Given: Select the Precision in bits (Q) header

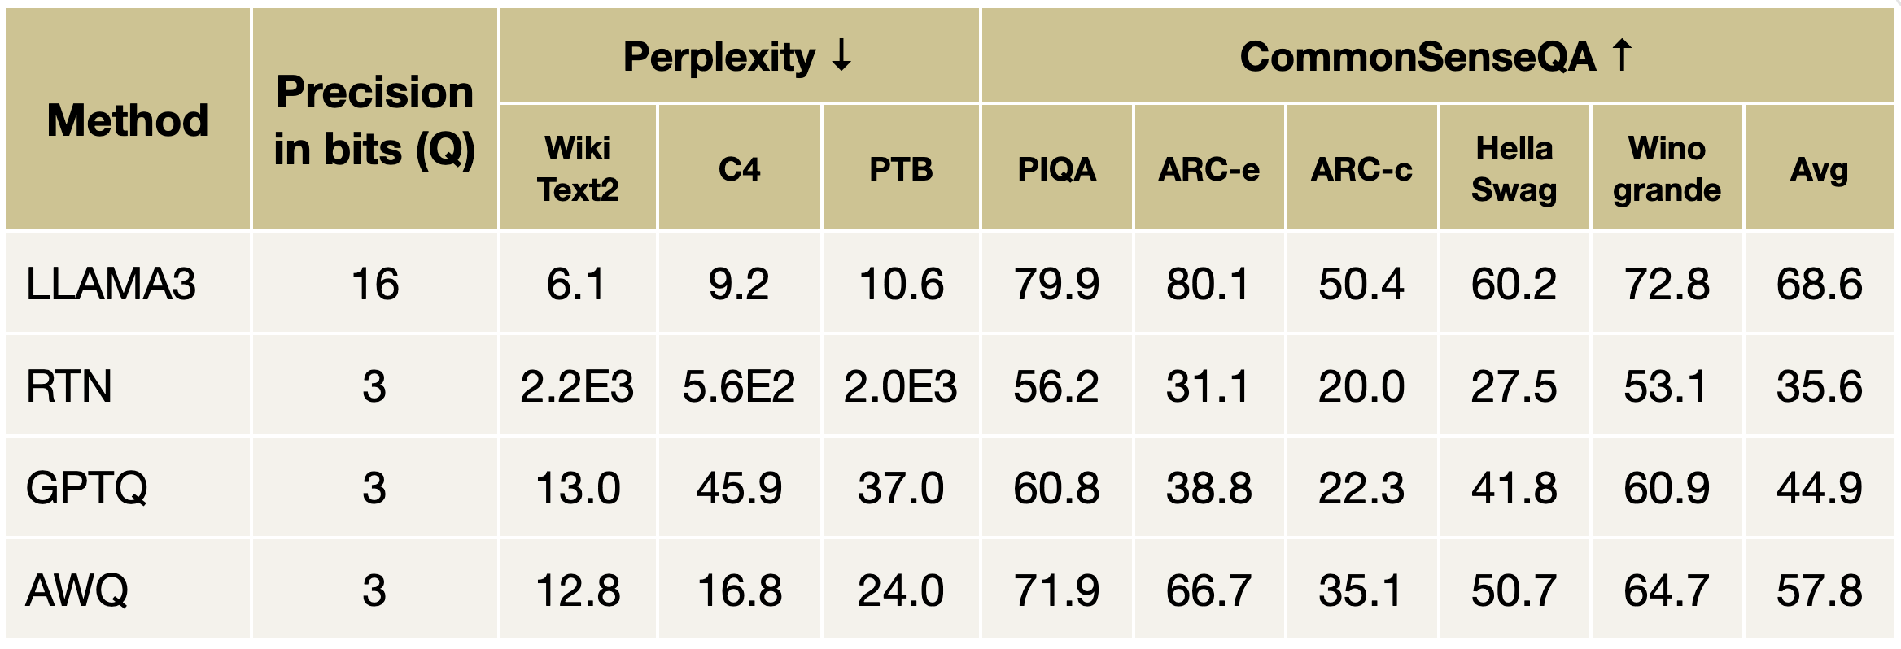Looking at the screenshot, I should [374, 120].
